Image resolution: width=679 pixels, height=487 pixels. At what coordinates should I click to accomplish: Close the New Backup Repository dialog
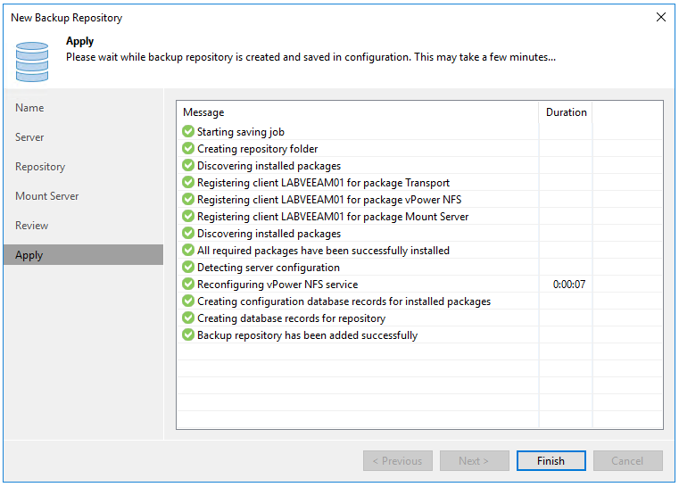pos(660,17)
